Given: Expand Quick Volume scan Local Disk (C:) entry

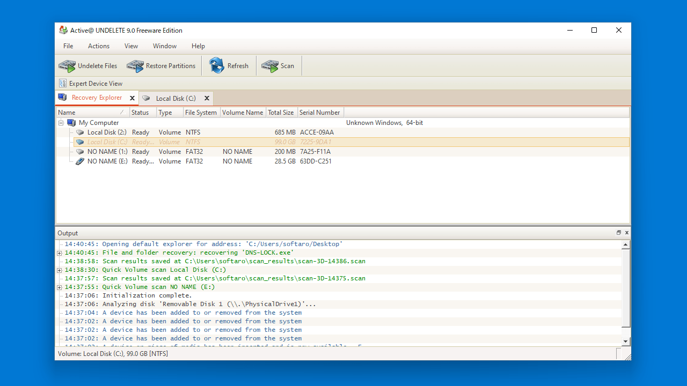Looking at the screenshot, I should tap(60, 270).
